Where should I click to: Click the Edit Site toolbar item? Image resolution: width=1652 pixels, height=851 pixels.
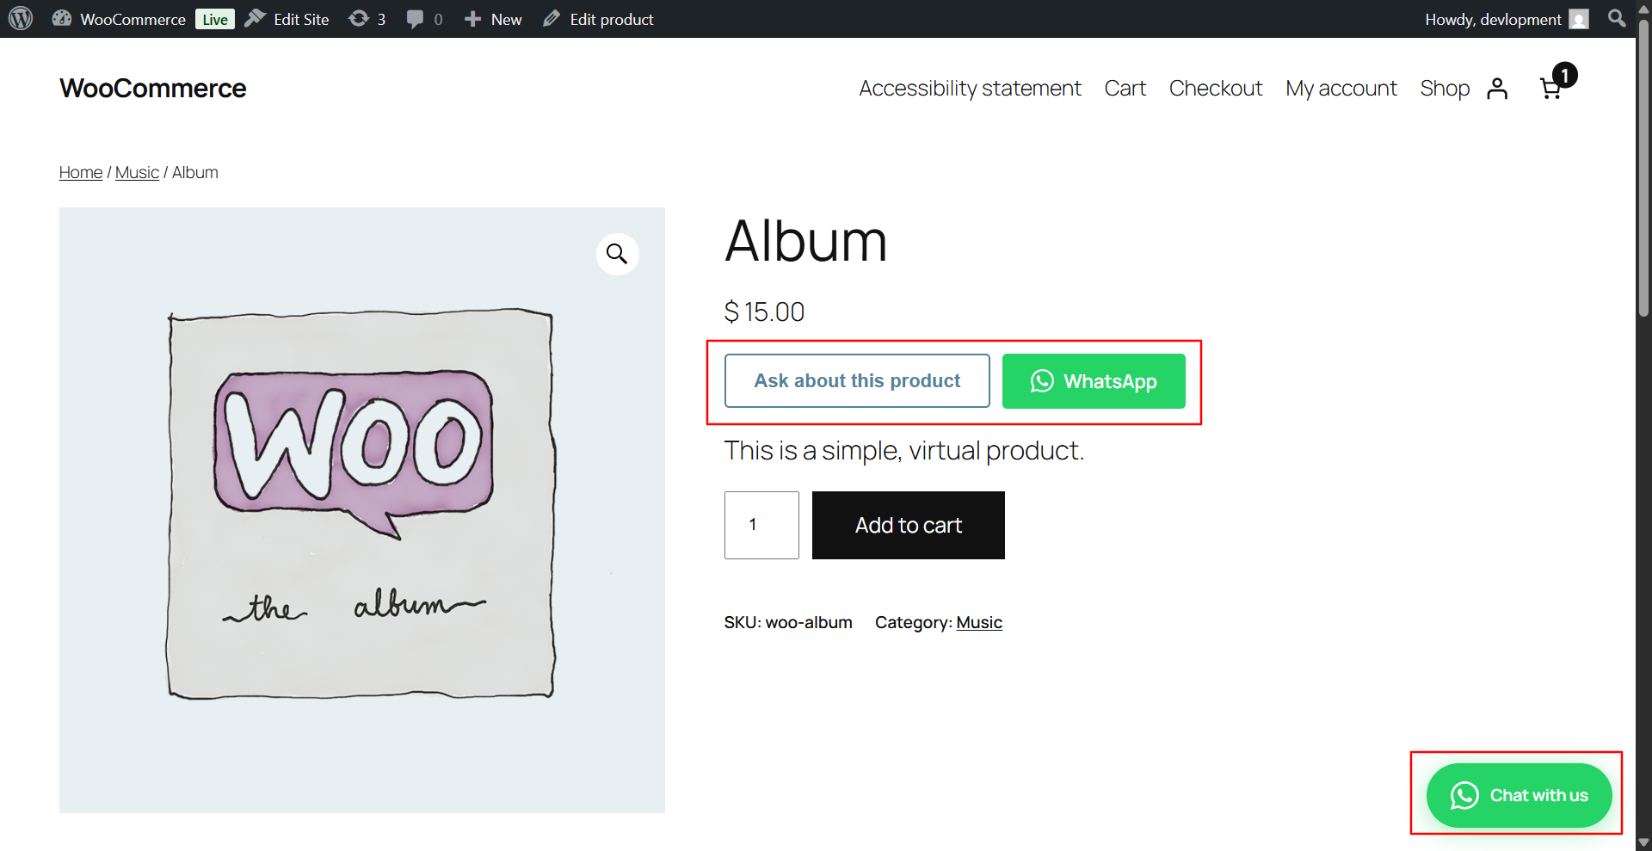pos(287,19)
